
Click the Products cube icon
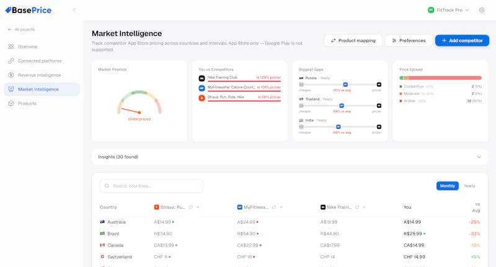pyautogui.click(x=11, y=103)
